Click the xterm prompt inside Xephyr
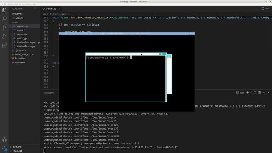 tap(107, 58)
